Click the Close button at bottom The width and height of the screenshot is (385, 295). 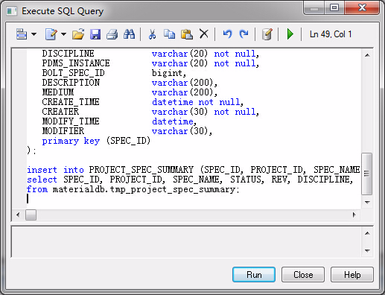click(303, 275)
